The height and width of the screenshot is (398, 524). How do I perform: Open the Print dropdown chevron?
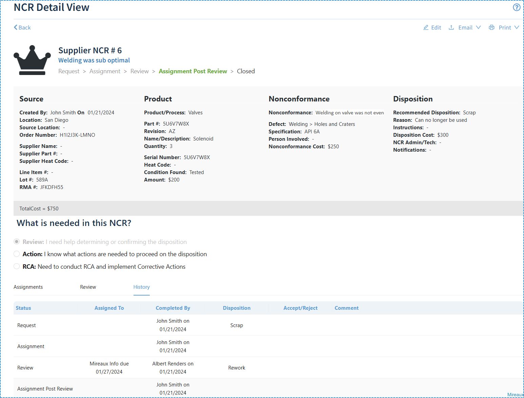pos(518,28)
